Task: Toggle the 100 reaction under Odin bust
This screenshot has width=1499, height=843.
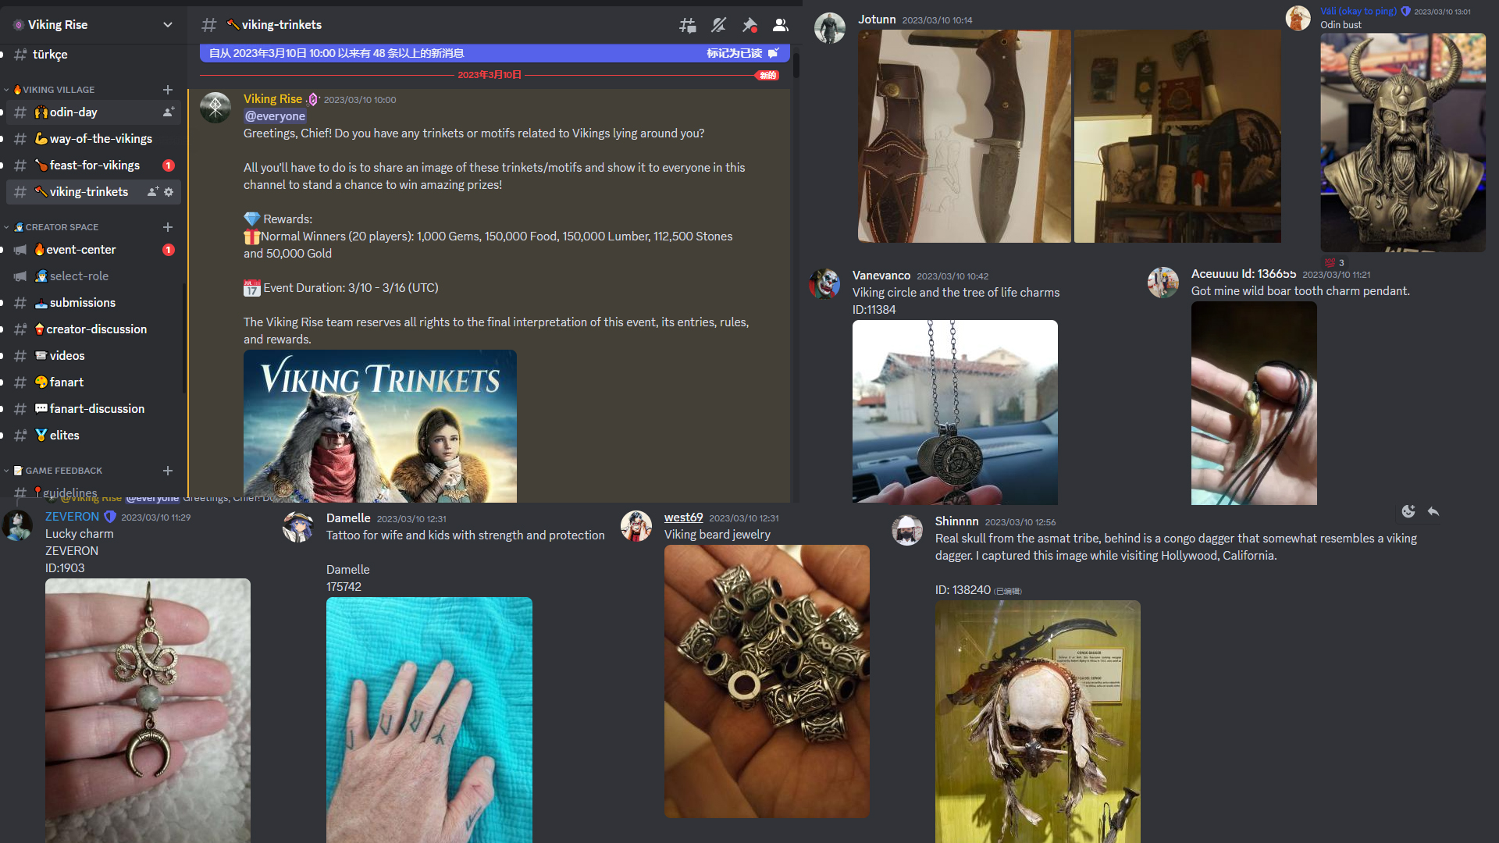Action: point(1334,263)
